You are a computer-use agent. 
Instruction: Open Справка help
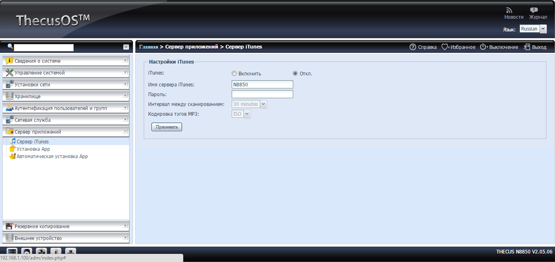coord(423,47)
